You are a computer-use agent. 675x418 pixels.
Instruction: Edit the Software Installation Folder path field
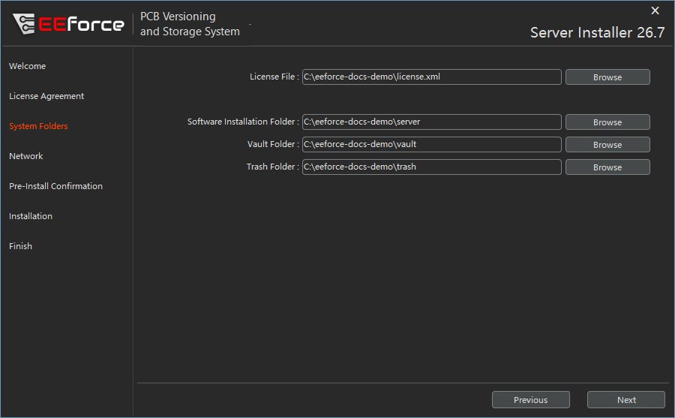coord(432,122)
